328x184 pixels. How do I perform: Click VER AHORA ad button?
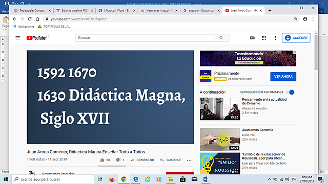(283, 77)
